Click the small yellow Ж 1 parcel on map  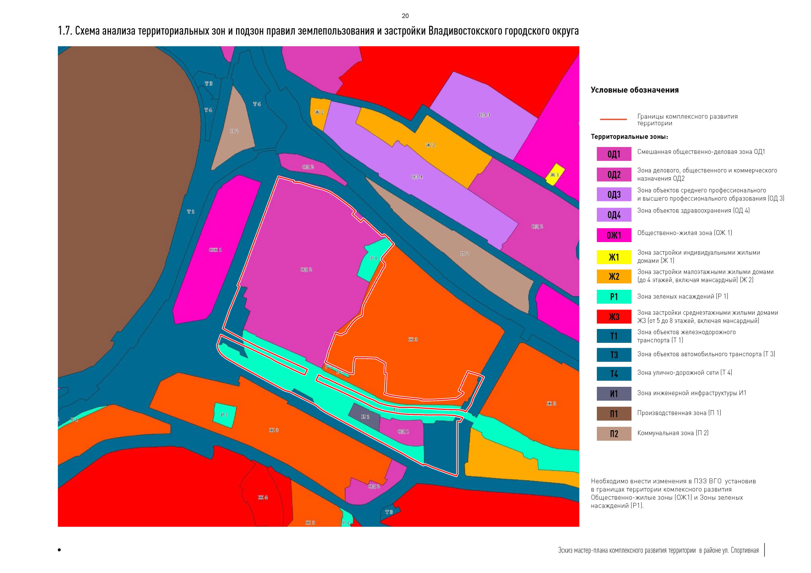[x=555, y=175]
